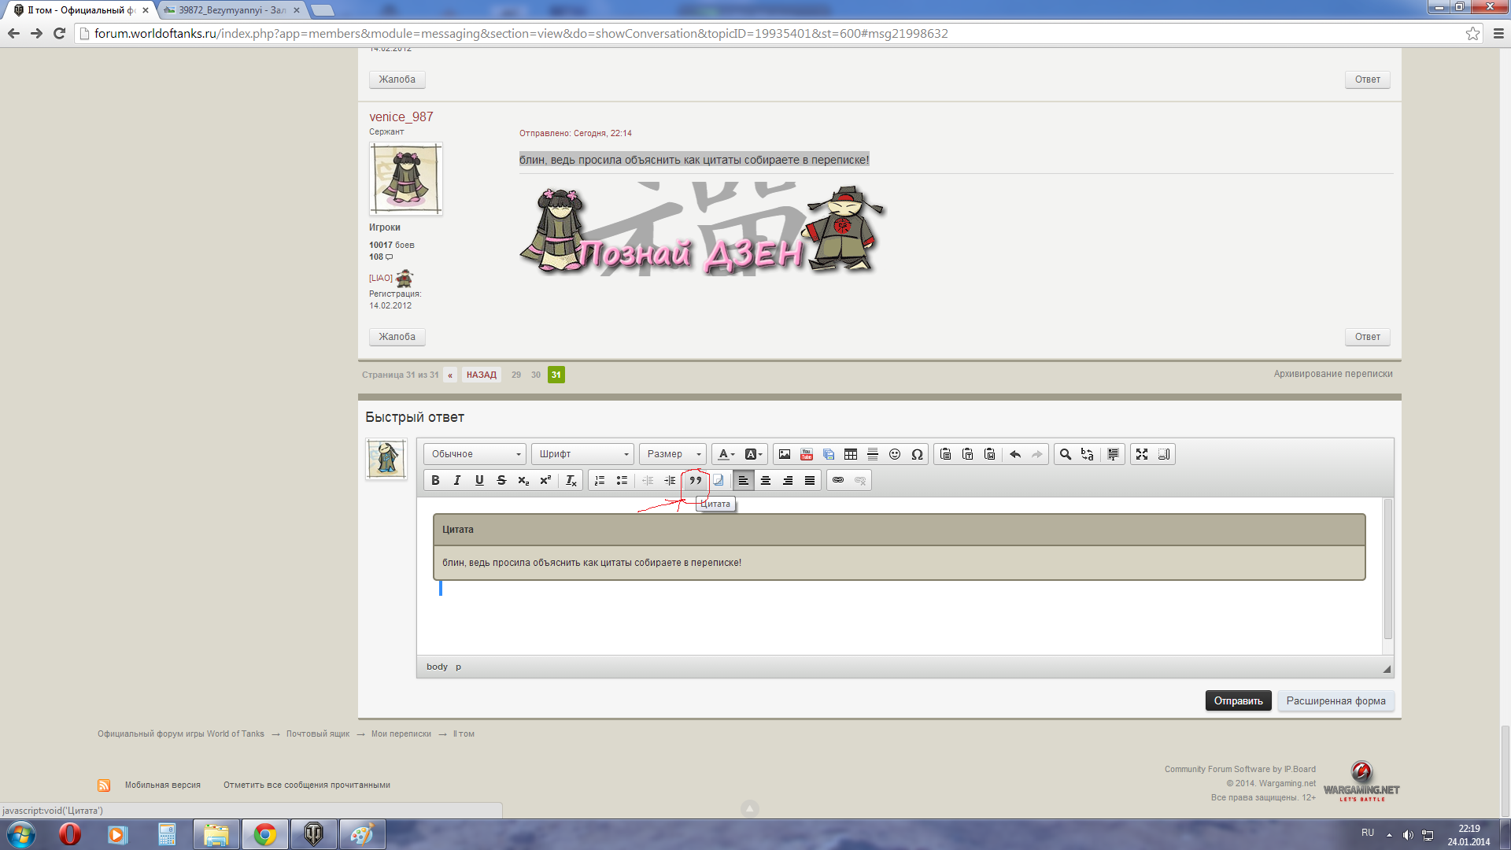Toggle align left paragraph button
This screenshot has width=1511, height=850.
[744, 480]
